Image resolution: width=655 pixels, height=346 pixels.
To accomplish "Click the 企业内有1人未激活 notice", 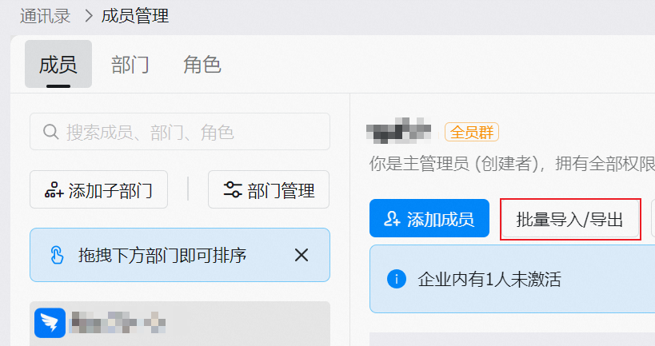I will click(489, 279).
